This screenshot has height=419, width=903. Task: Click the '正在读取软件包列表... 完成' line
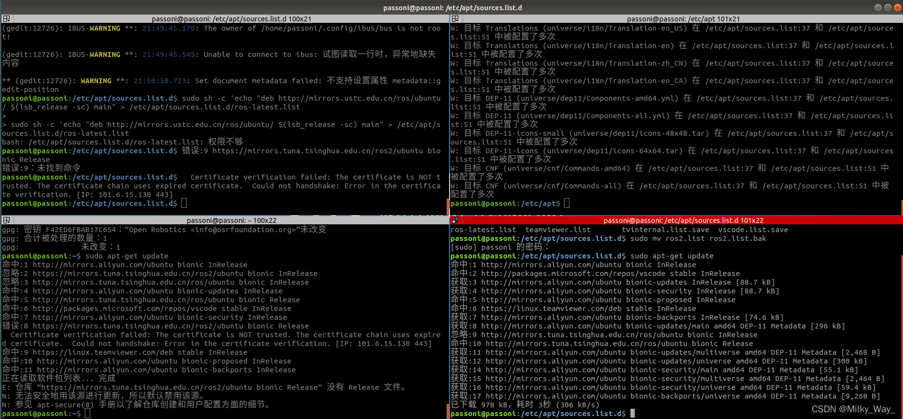coord(59,379)
